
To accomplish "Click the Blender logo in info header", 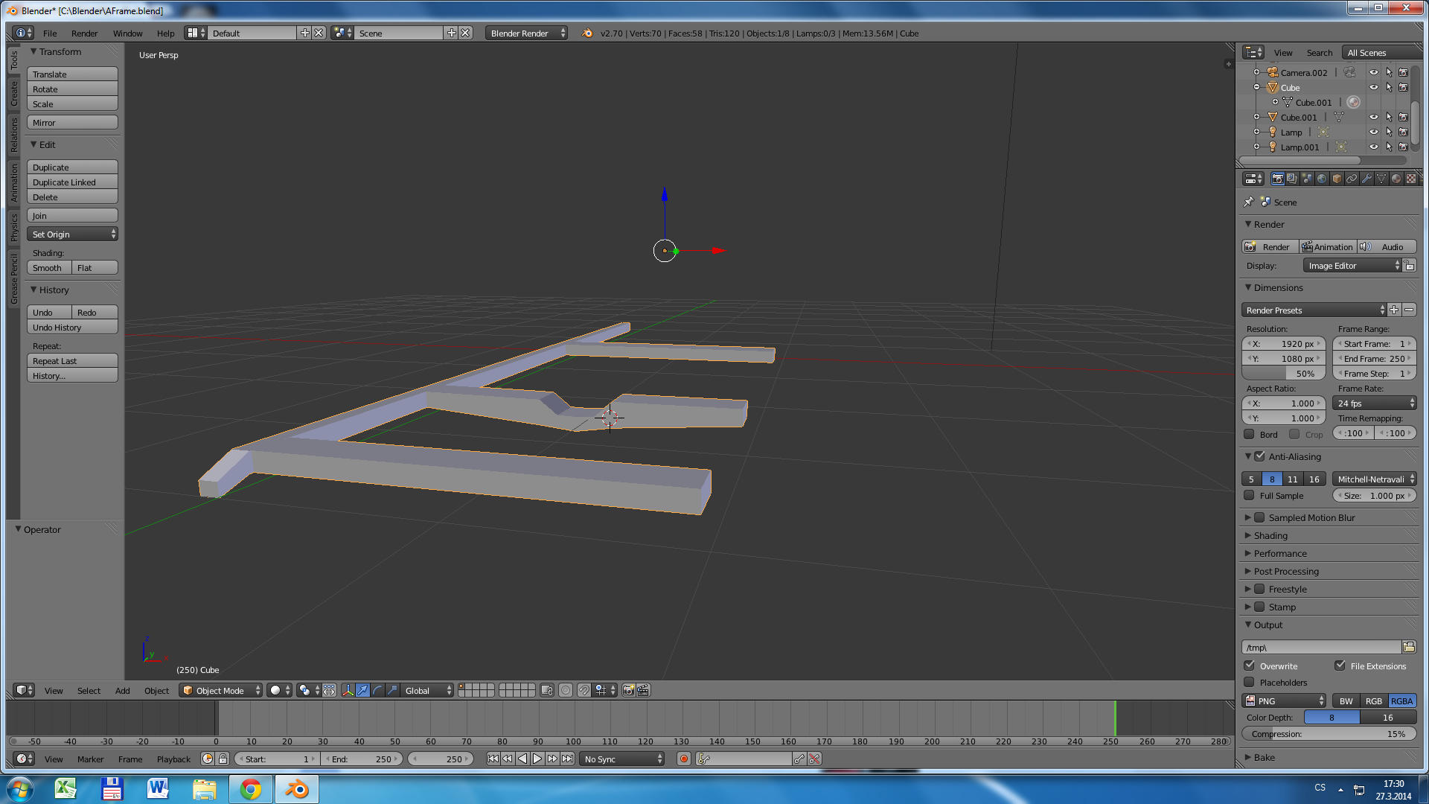I will click(587, 33).
